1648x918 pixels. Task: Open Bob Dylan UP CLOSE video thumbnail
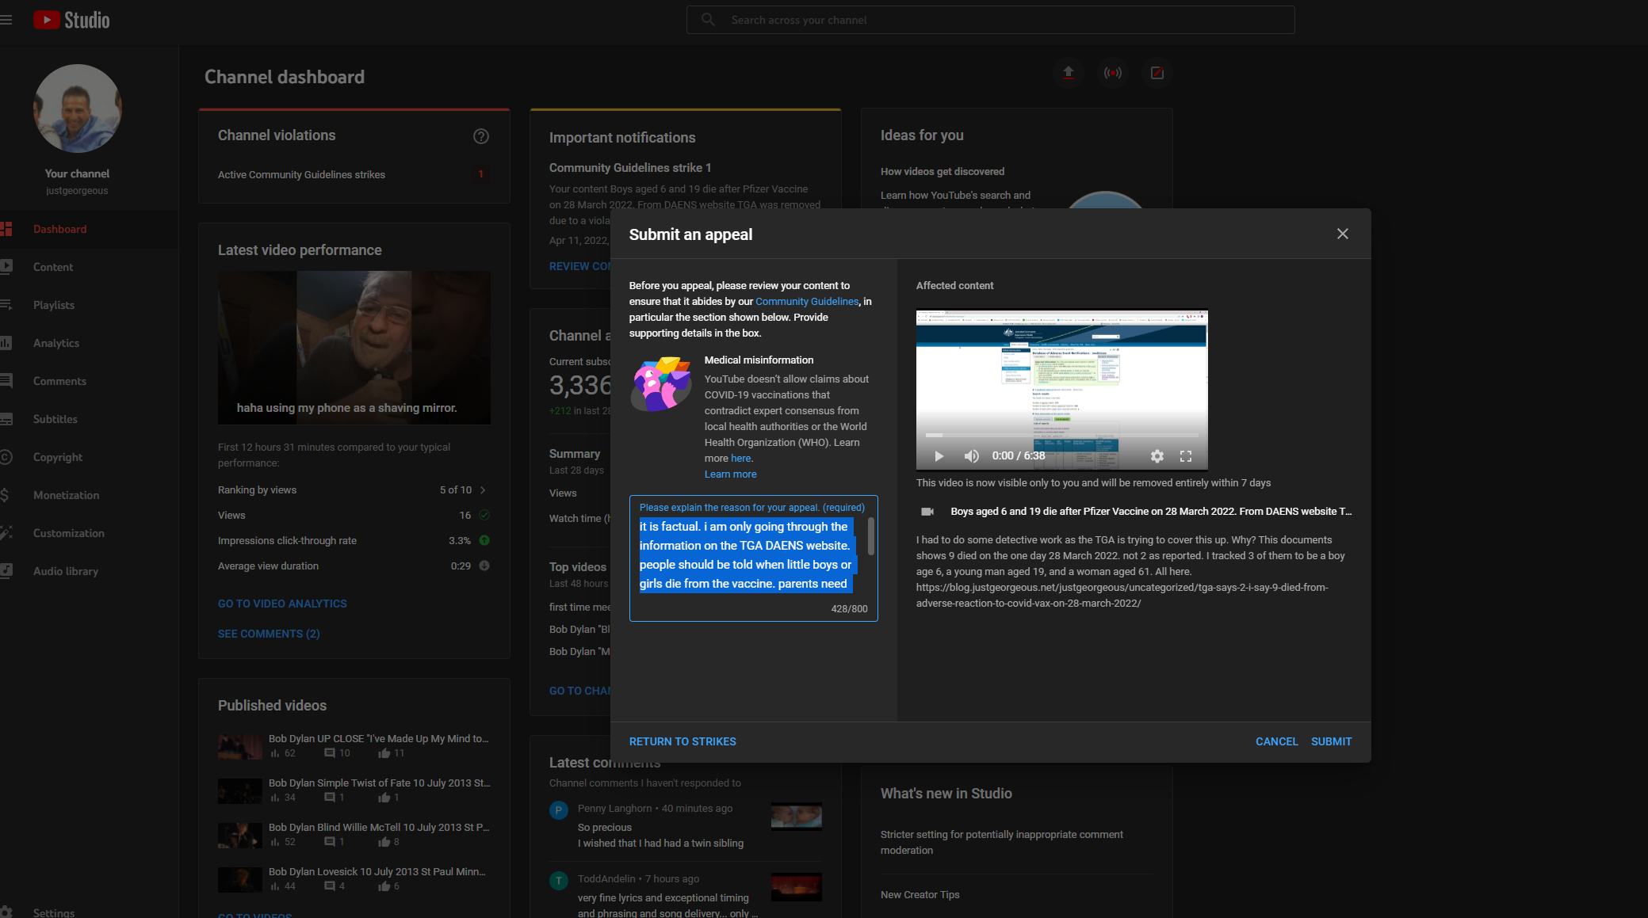tap(239, 746)
